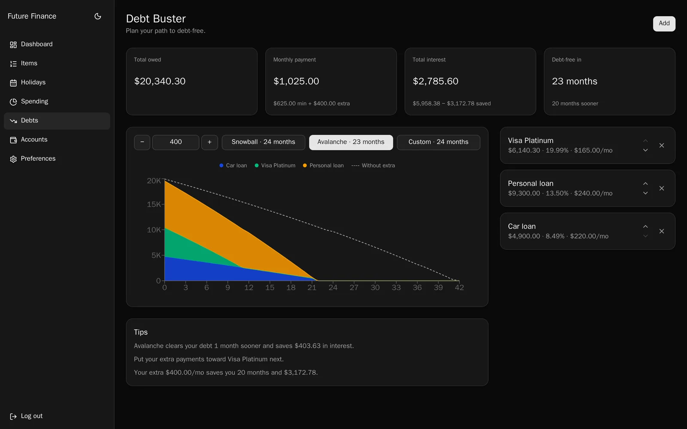Toggle Car loan legend item
This screenshot has height=429, width=687.
pos(233,166)
